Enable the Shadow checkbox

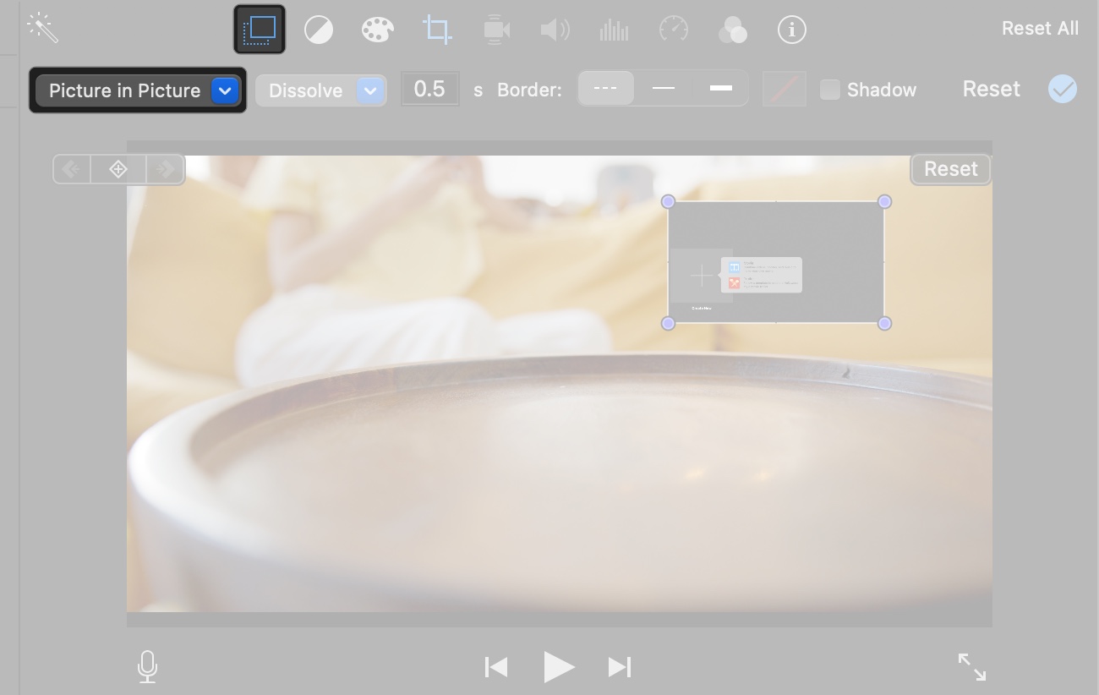pos(831,89)
